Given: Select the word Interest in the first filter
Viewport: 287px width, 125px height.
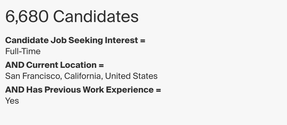Looking at the screenshot, I should click(121, 40).
